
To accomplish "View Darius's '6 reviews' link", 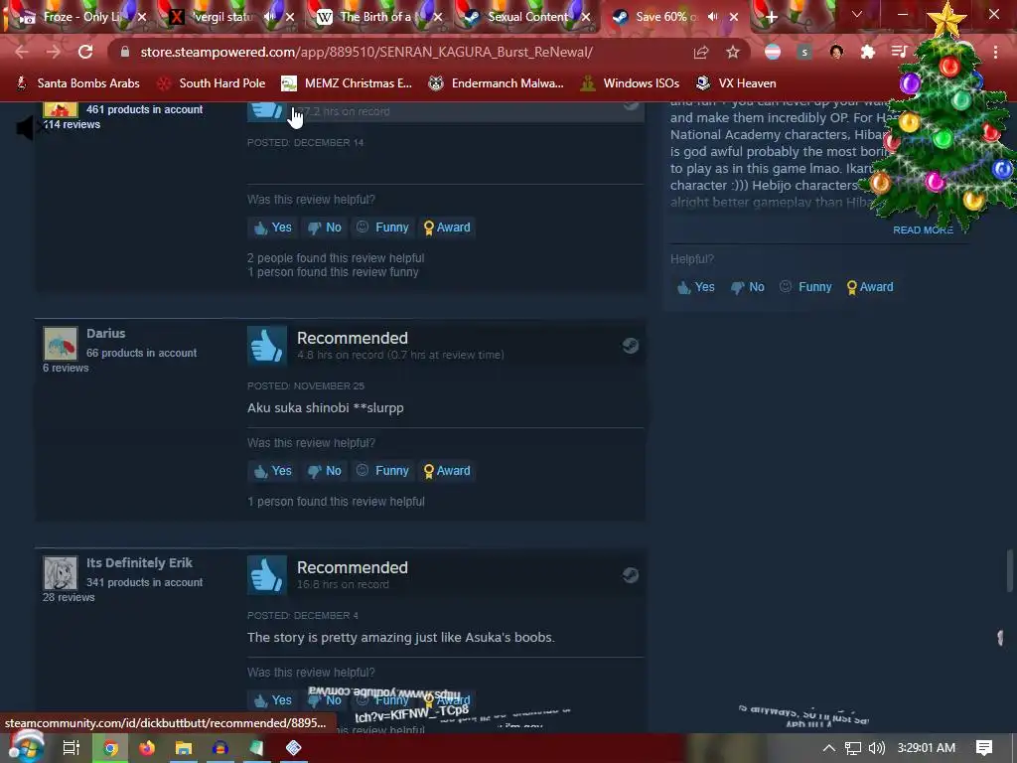I will (66, 368).
